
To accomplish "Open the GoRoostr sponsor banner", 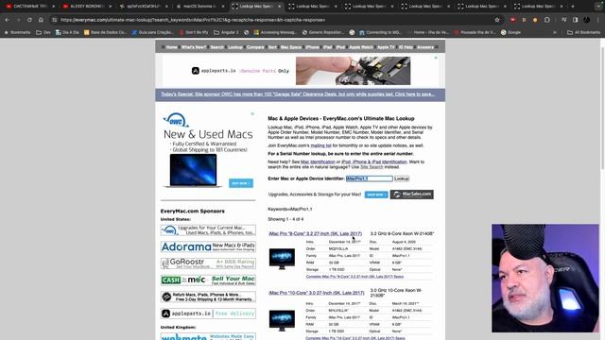I will coord(208,263).
